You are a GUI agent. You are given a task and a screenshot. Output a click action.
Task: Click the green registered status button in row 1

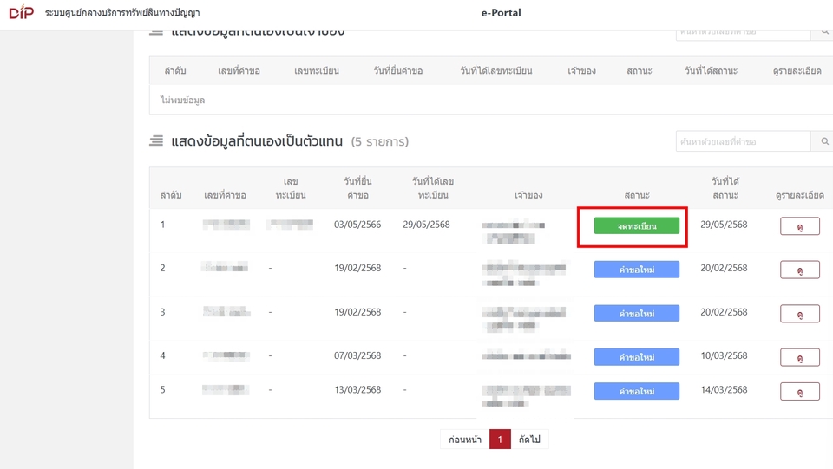(636, 226)
